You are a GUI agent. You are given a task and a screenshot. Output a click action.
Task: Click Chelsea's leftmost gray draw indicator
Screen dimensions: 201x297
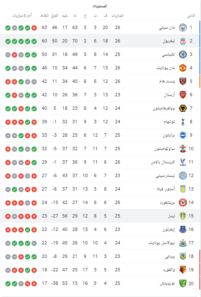[x=8, y=55]
